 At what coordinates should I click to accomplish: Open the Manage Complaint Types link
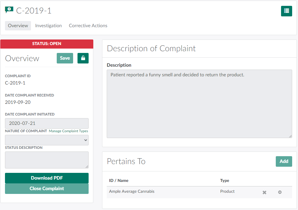pyautogui.click(x=68, y=131)
